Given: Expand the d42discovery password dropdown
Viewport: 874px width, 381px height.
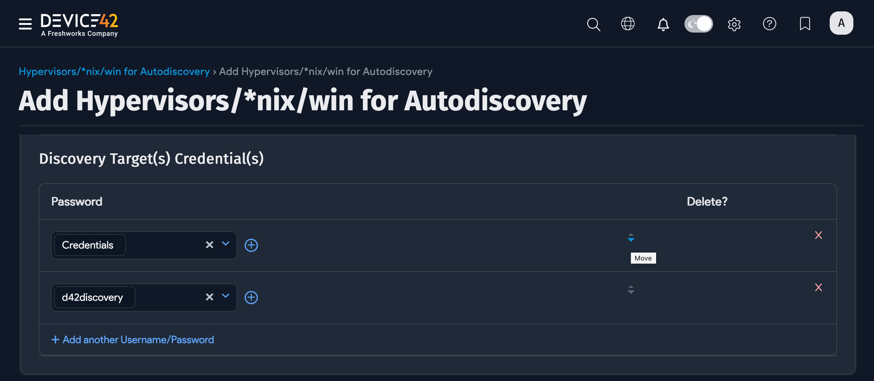Looking at the screenshot, I should 226,296.
